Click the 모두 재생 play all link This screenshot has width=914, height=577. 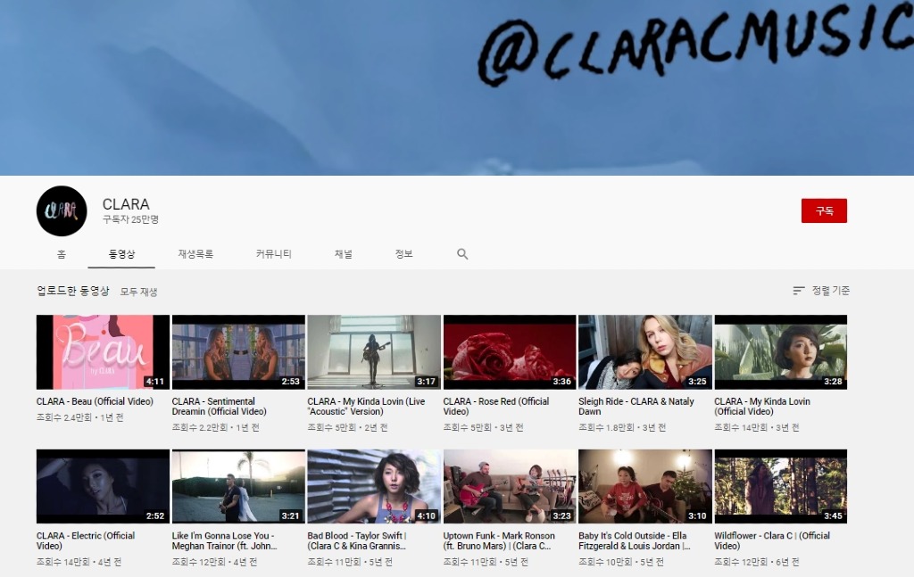(x=138, y=292)
